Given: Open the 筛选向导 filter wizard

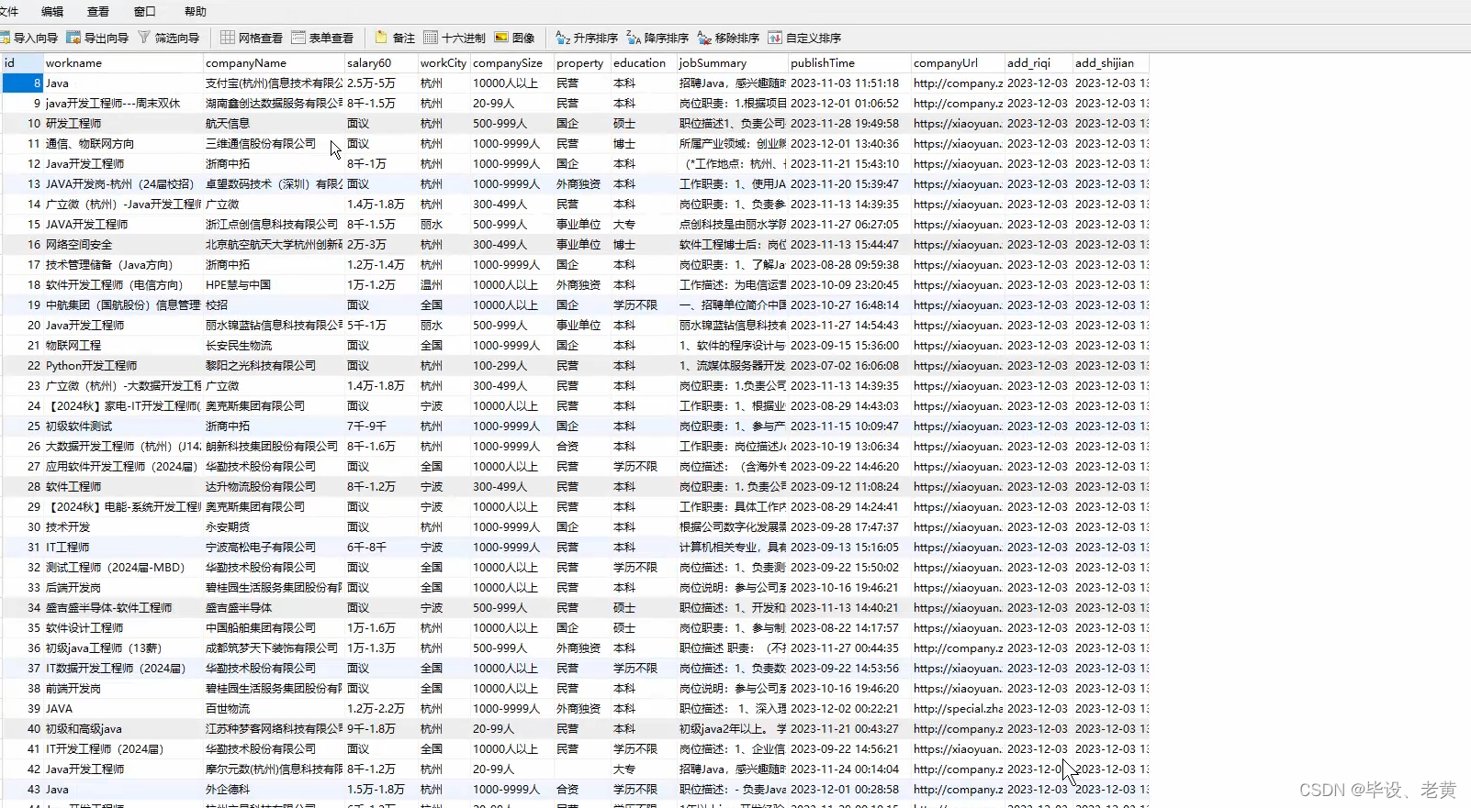Looking at the screenshot, I should pos(169,38).
